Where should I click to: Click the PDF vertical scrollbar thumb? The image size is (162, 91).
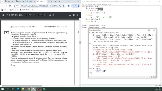point(80,42)
